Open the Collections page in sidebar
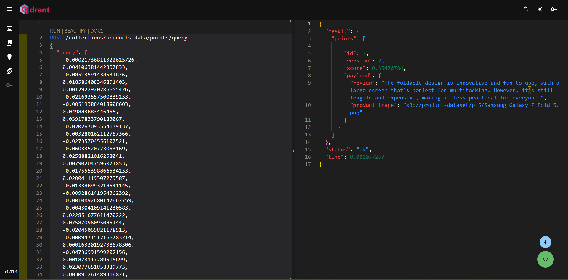568x280 pixels. [x=9, y=43]
